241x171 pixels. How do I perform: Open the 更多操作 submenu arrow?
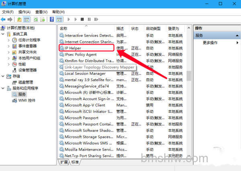click(237, 42)
